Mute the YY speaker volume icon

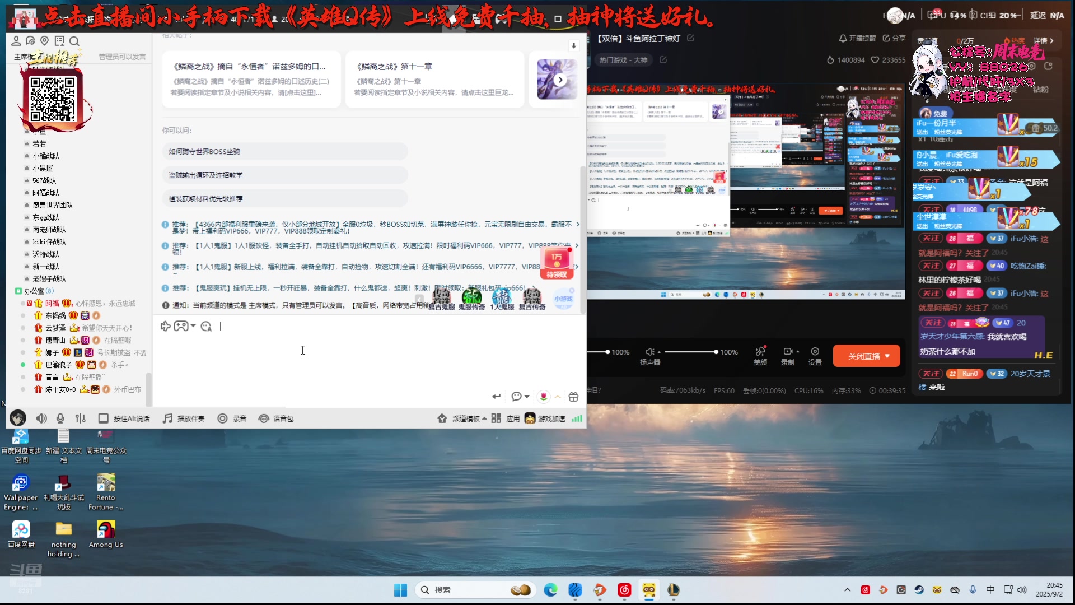(x=41, y=418)
